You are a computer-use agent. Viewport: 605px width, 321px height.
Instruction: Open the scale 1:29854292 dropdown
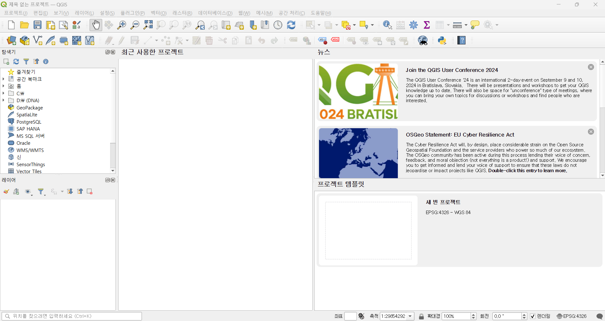tap(410, 316)
